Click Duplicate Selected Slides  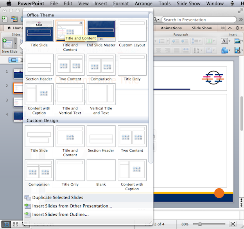[57, 198]
